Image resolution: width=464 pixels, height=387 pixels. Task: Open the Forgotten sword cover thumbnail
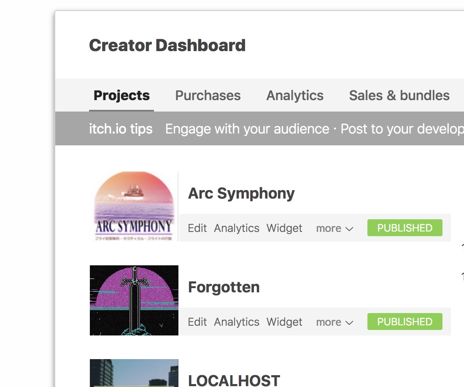(134, 300)
